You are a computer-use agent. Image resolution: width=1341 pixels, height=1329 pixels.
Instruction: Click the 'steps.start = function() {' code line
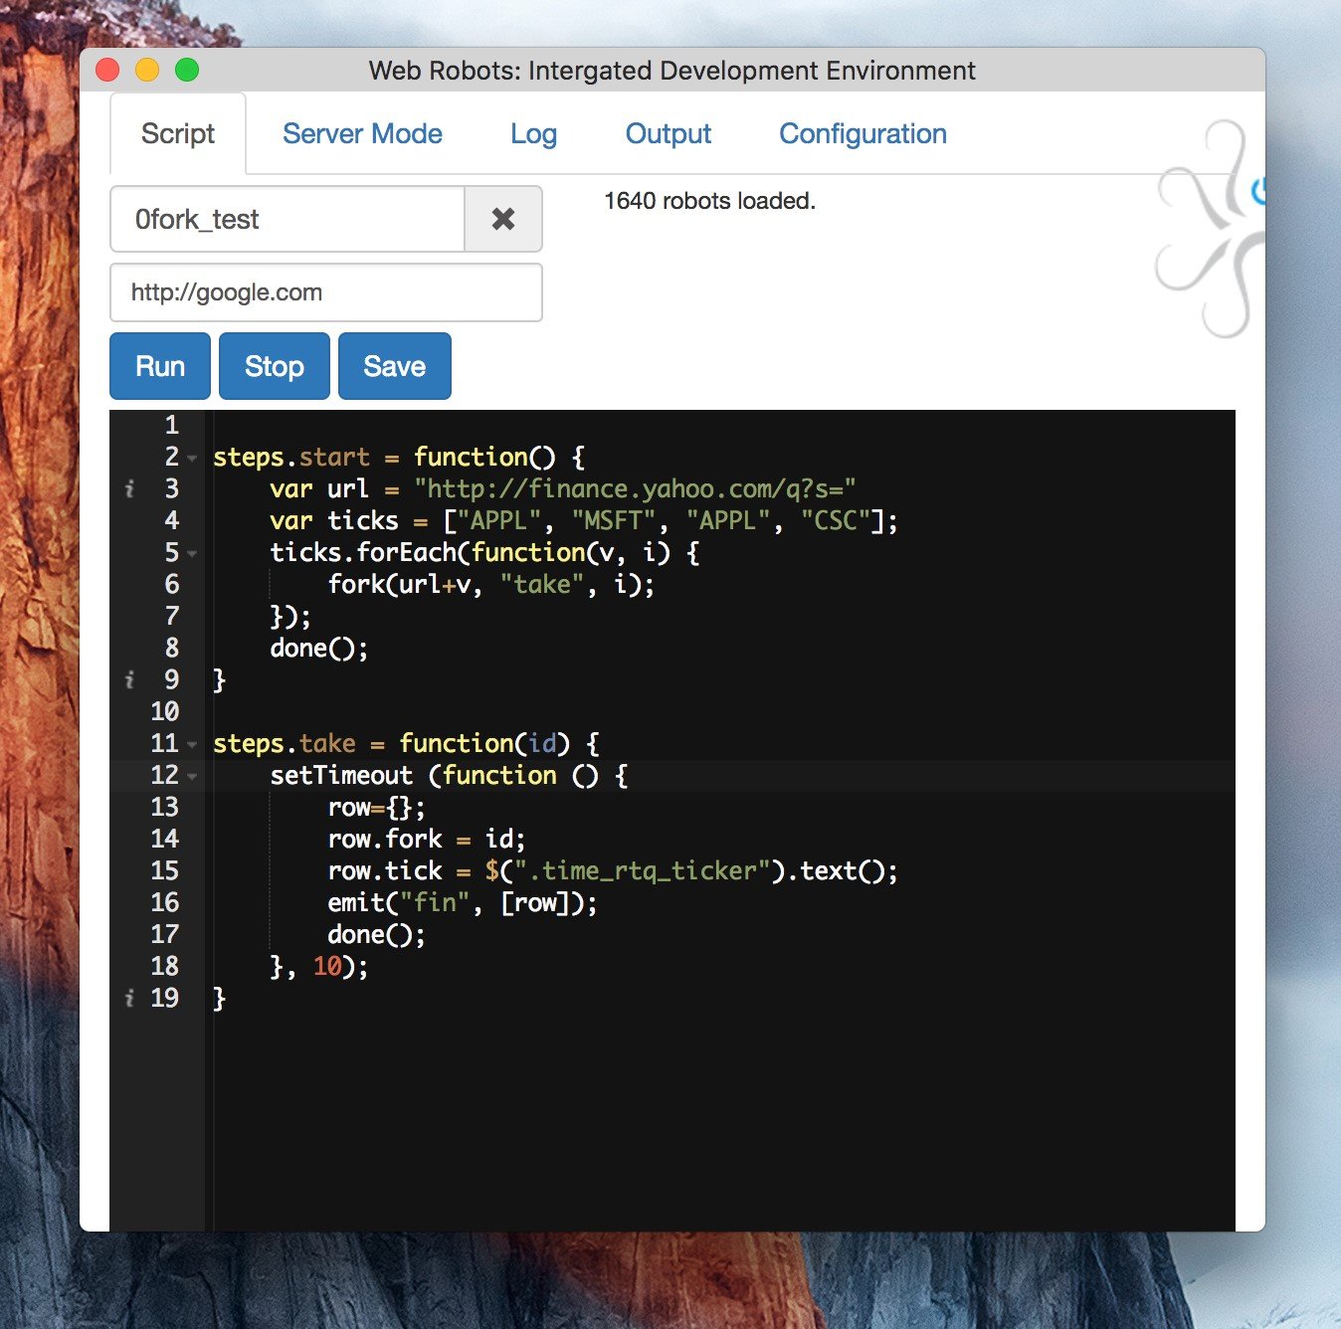[x=399, y=457]
